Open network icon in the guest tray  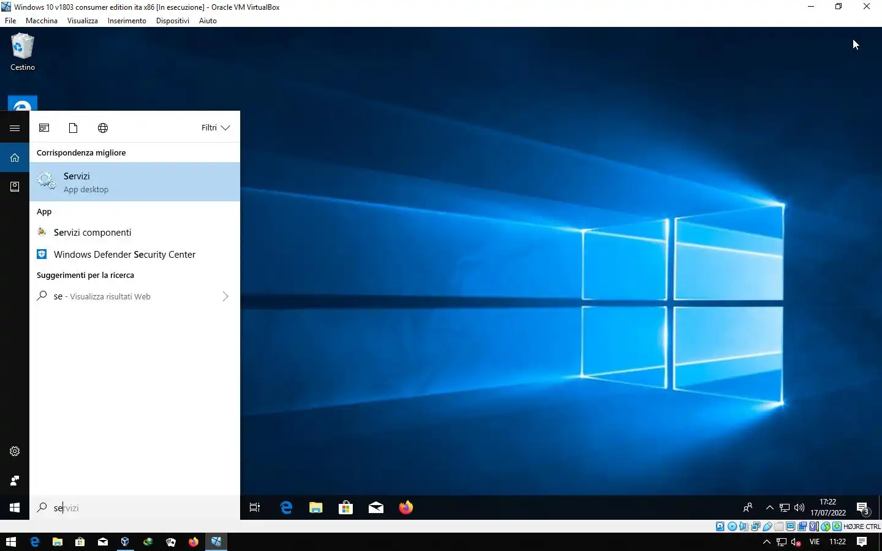point(785,508)
